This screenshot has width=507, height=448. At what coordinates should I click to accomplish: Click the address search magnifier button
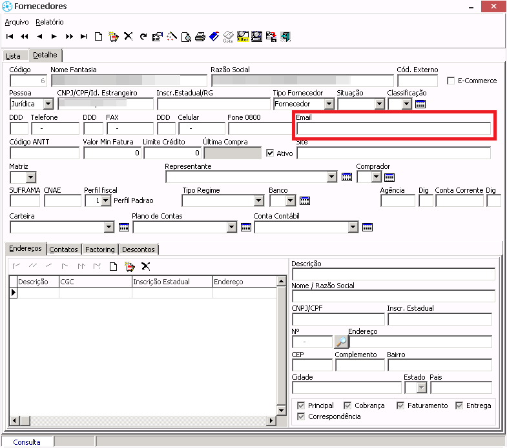(x=341, y=342)
